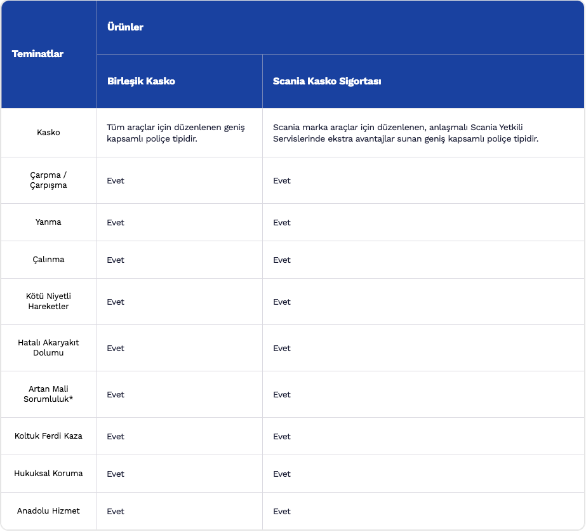Click the Teminatlar column header
The height and width of the screenshot is (532, 586).
[37, 54]
